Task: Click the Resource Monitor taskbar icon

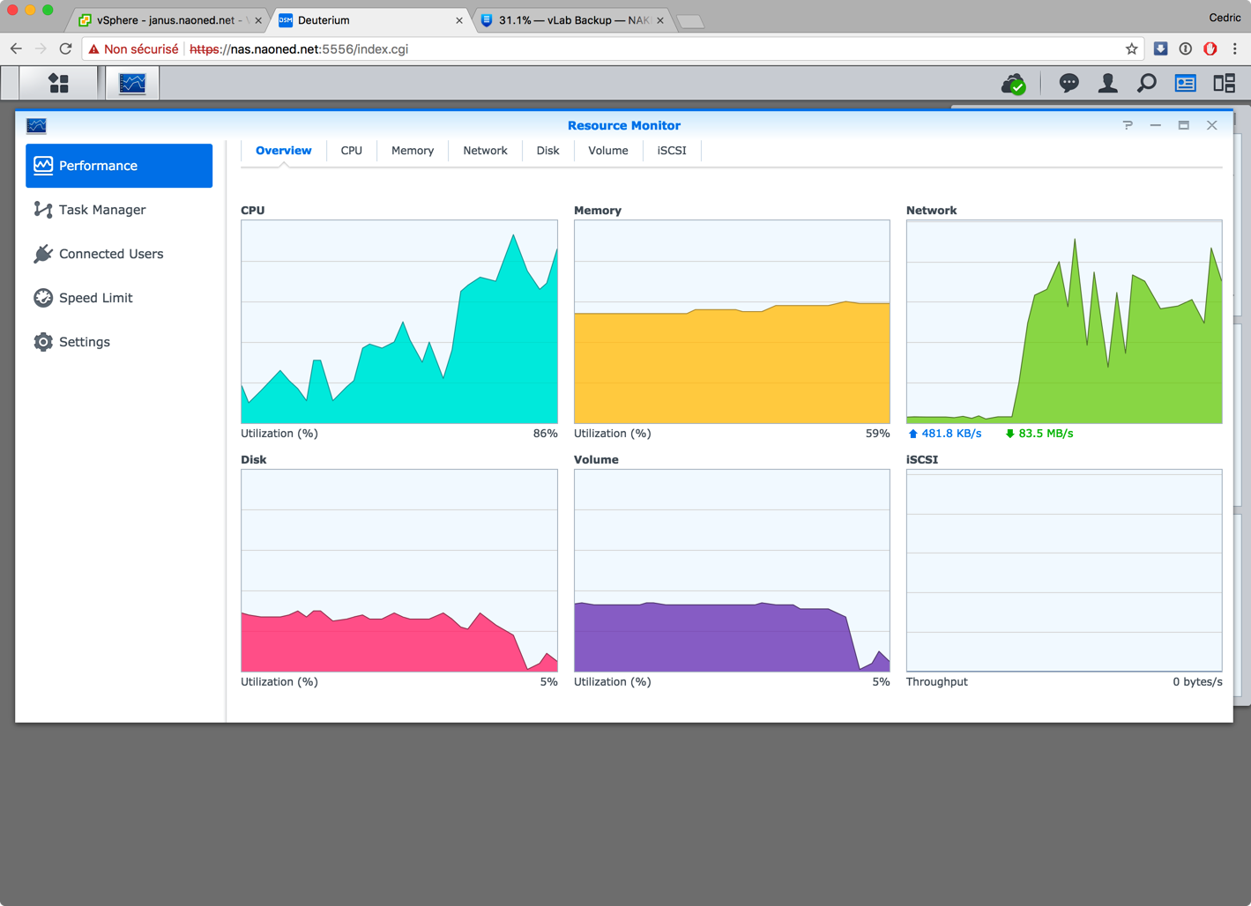Action: click(132, 83)
